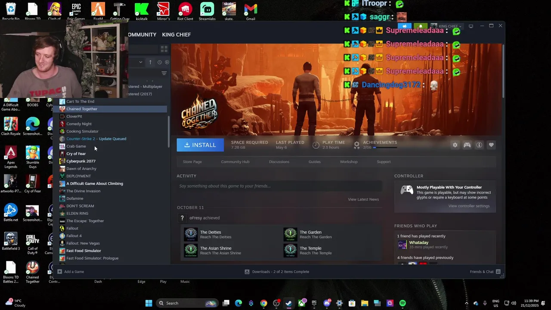551x310 pixels.
Task: Expand KING CHIEF account dropdown
Action: pos(449,26)
